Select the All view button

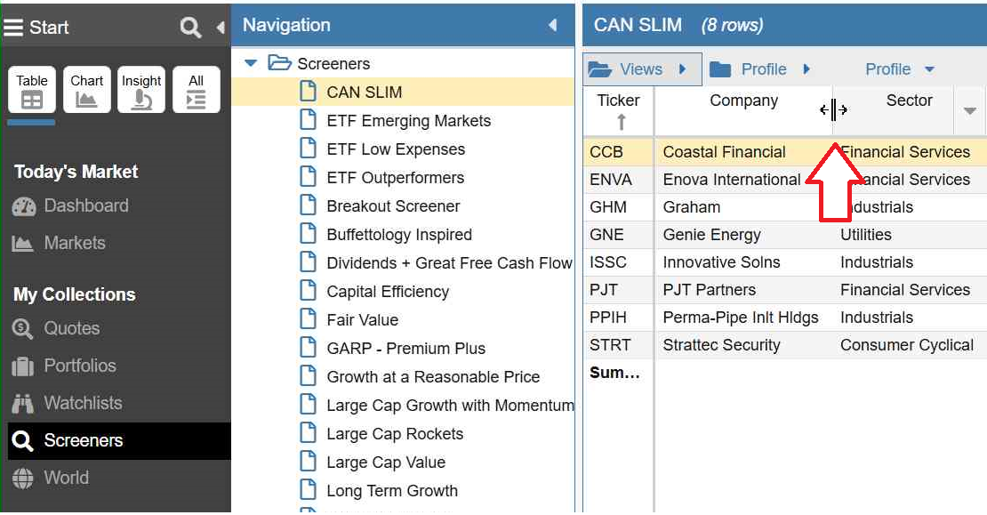coord(197,90)
